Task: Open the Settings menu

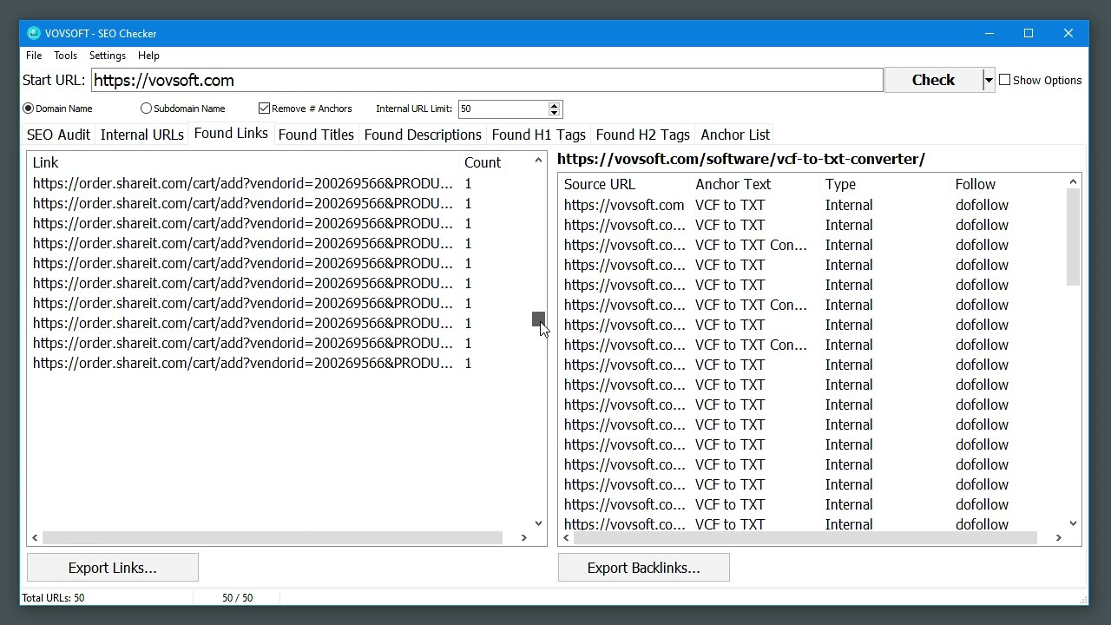Action: 107,55
